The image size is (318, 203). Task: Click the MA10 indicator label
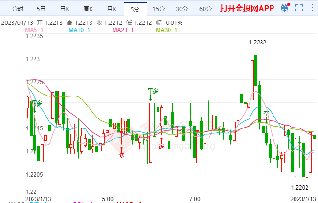[x=79, y=30]
